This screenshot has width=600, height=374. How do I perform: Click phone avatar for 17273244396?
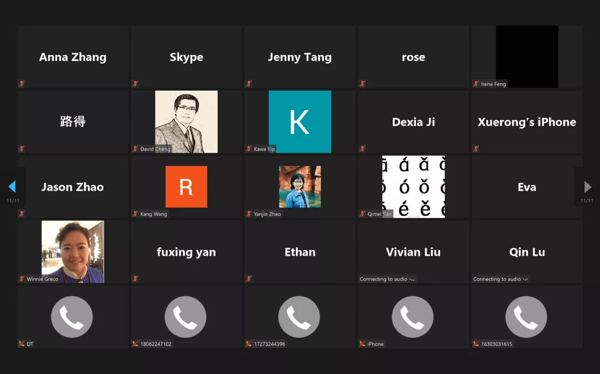(299, 317)
